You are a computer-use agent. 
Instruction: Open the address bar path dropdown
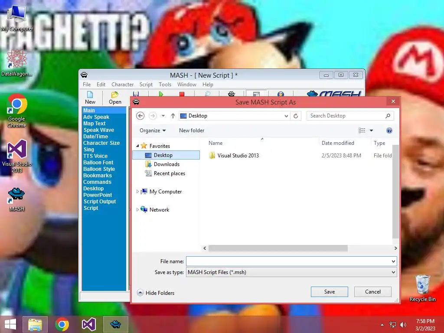[286, 116]
